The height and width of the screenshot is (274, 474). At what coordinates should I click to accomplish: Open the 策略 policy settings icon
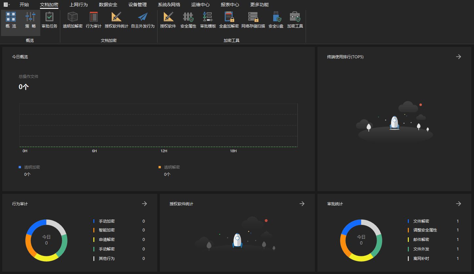(30, 20)
